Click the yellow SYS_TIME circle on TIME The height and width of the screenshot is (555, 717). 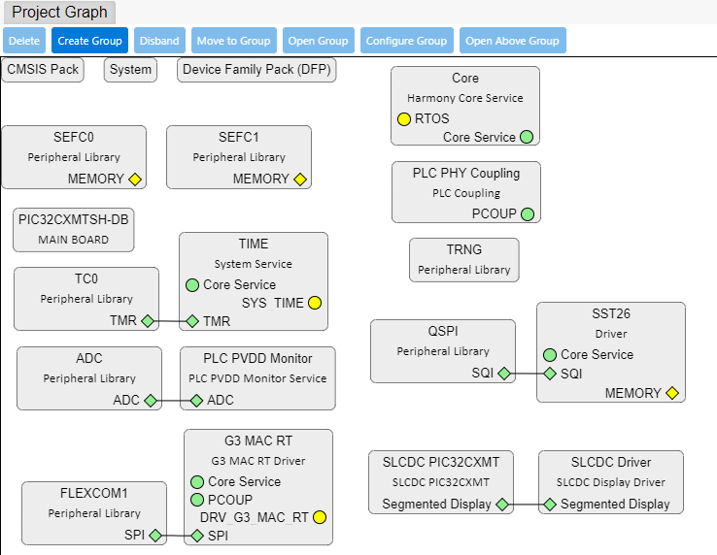point(315,304)
